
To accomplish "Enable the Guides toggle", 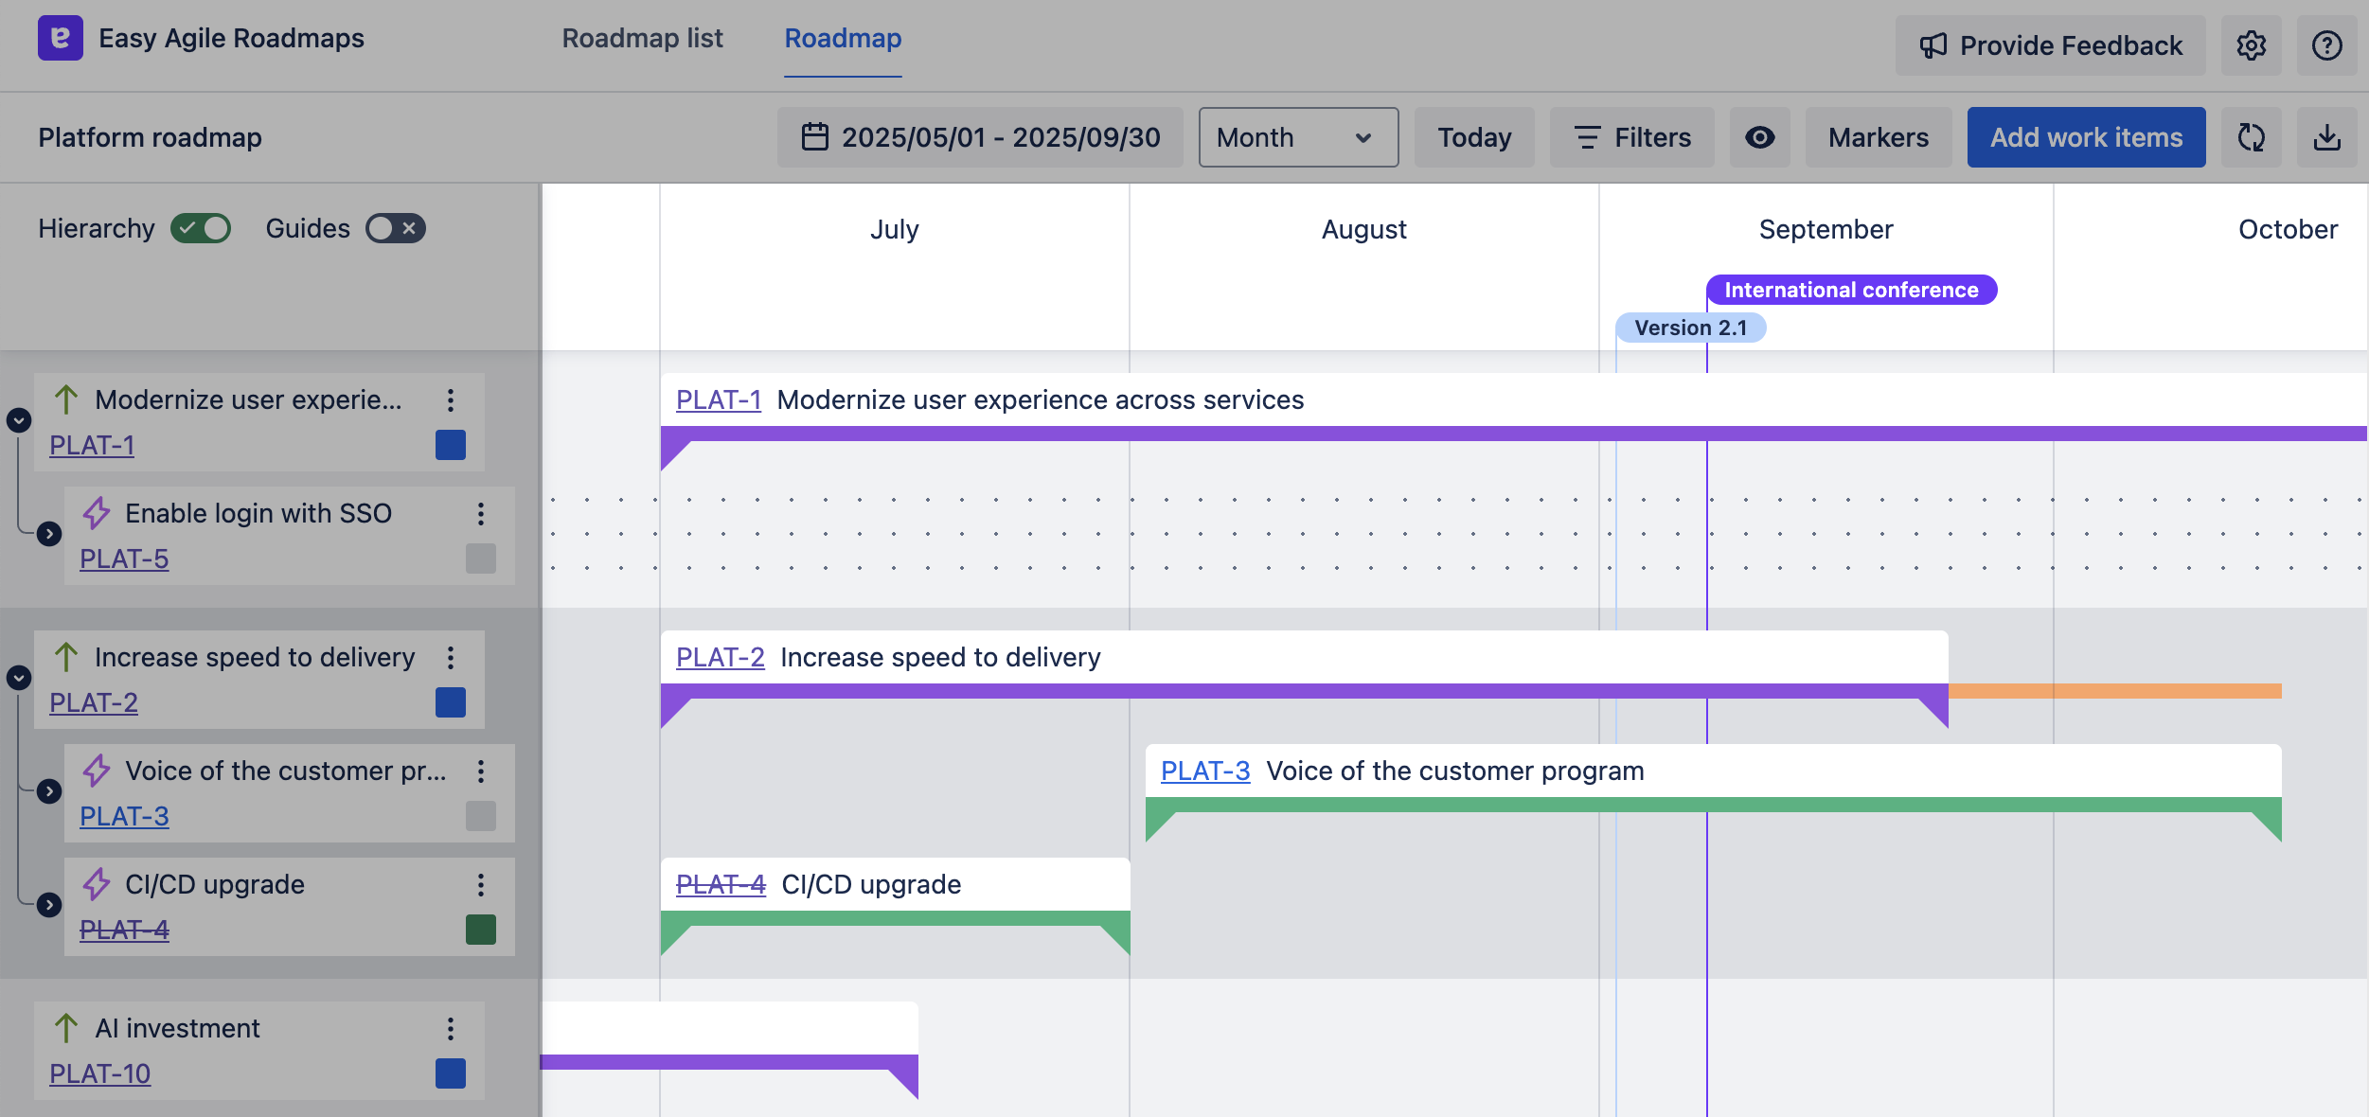I will pos(395,228).
